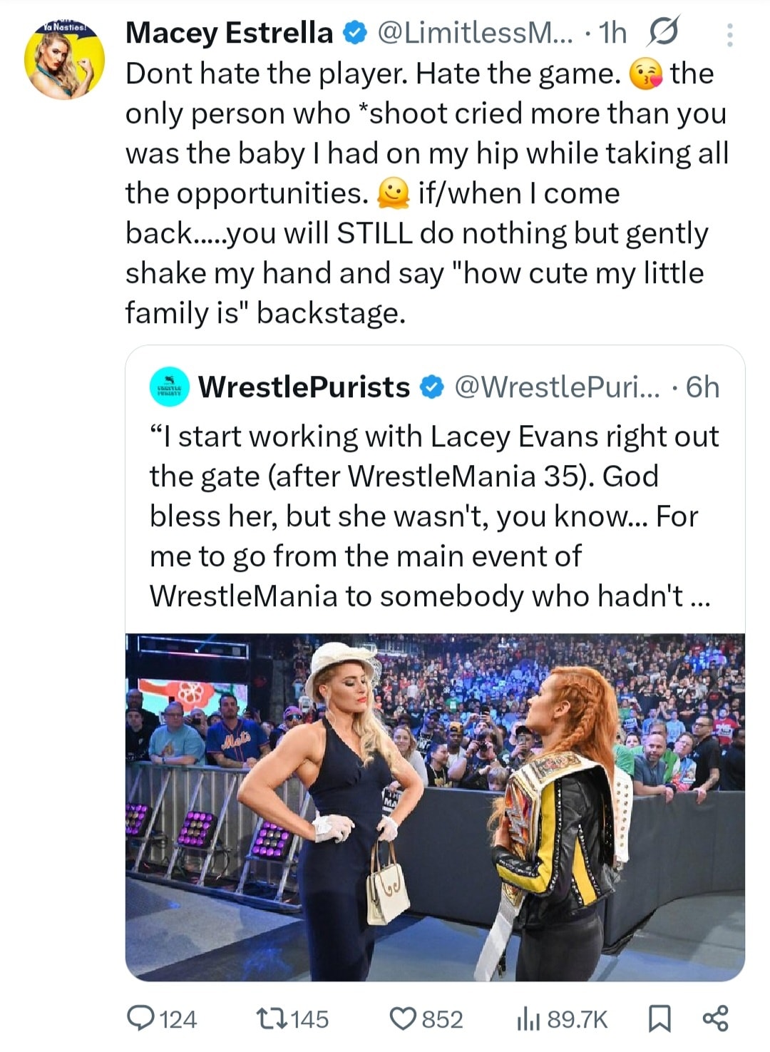The image size is (770, 1052).
Task: Bookmark this post
Action: (659, 1018)
